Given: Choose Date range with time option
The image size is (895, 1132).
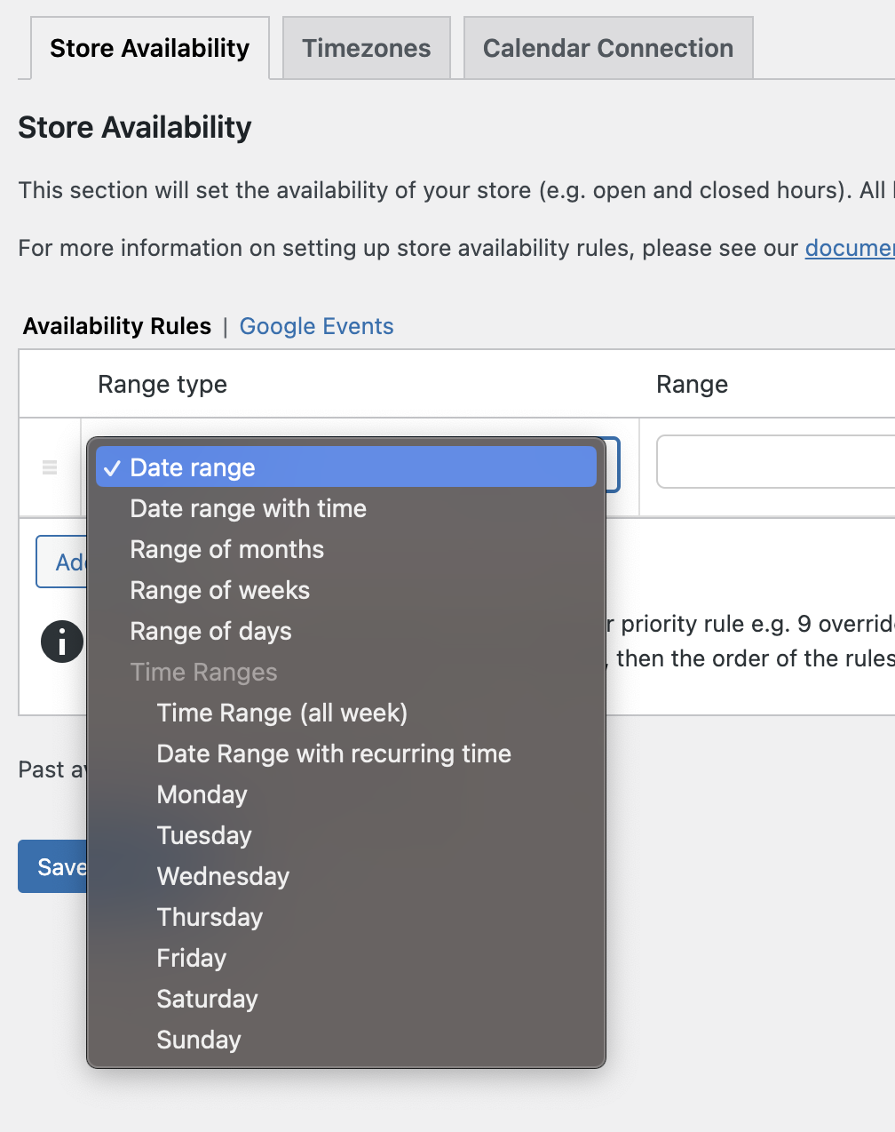Looking at the screenshot, I should [248, 508].
